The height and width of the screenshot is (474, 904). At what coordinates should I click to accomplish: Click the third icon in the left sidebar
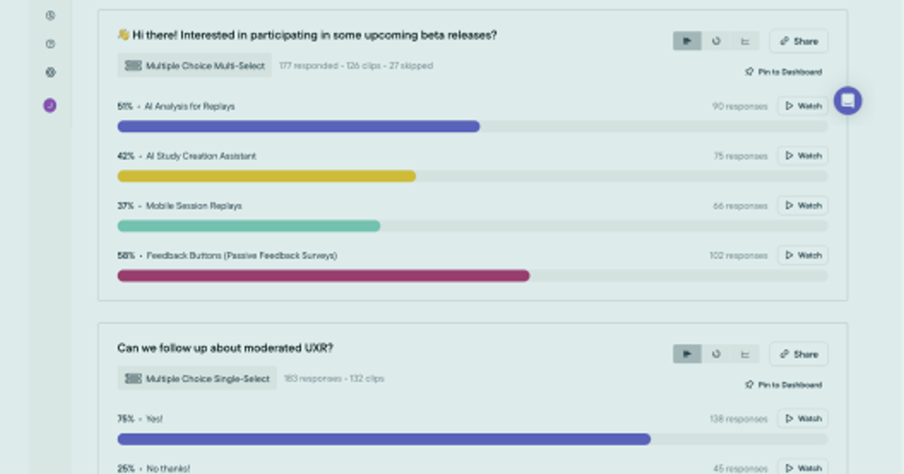coord(50,72)
